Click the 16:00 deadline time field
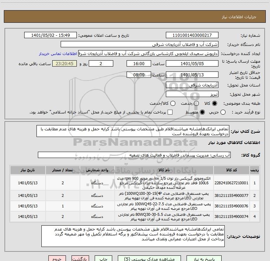 click(x=139, y=63)
